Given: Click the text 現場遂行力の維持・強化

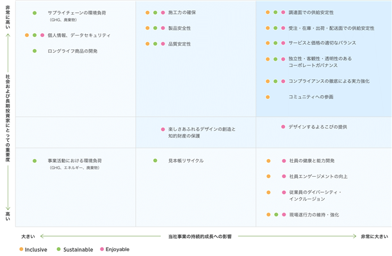Looking at the screenshot, I should click(314, 215).
